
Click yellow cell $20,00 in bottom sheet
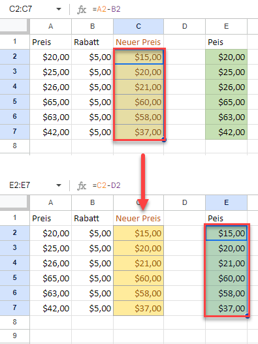tap(138, 248)
